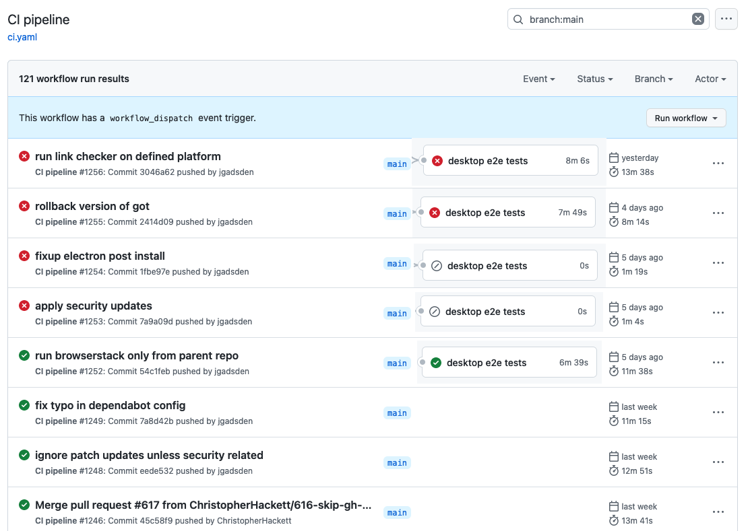Open ellipsis menu for run #1248
Viewport: 748px width, 531px height.
718,462
